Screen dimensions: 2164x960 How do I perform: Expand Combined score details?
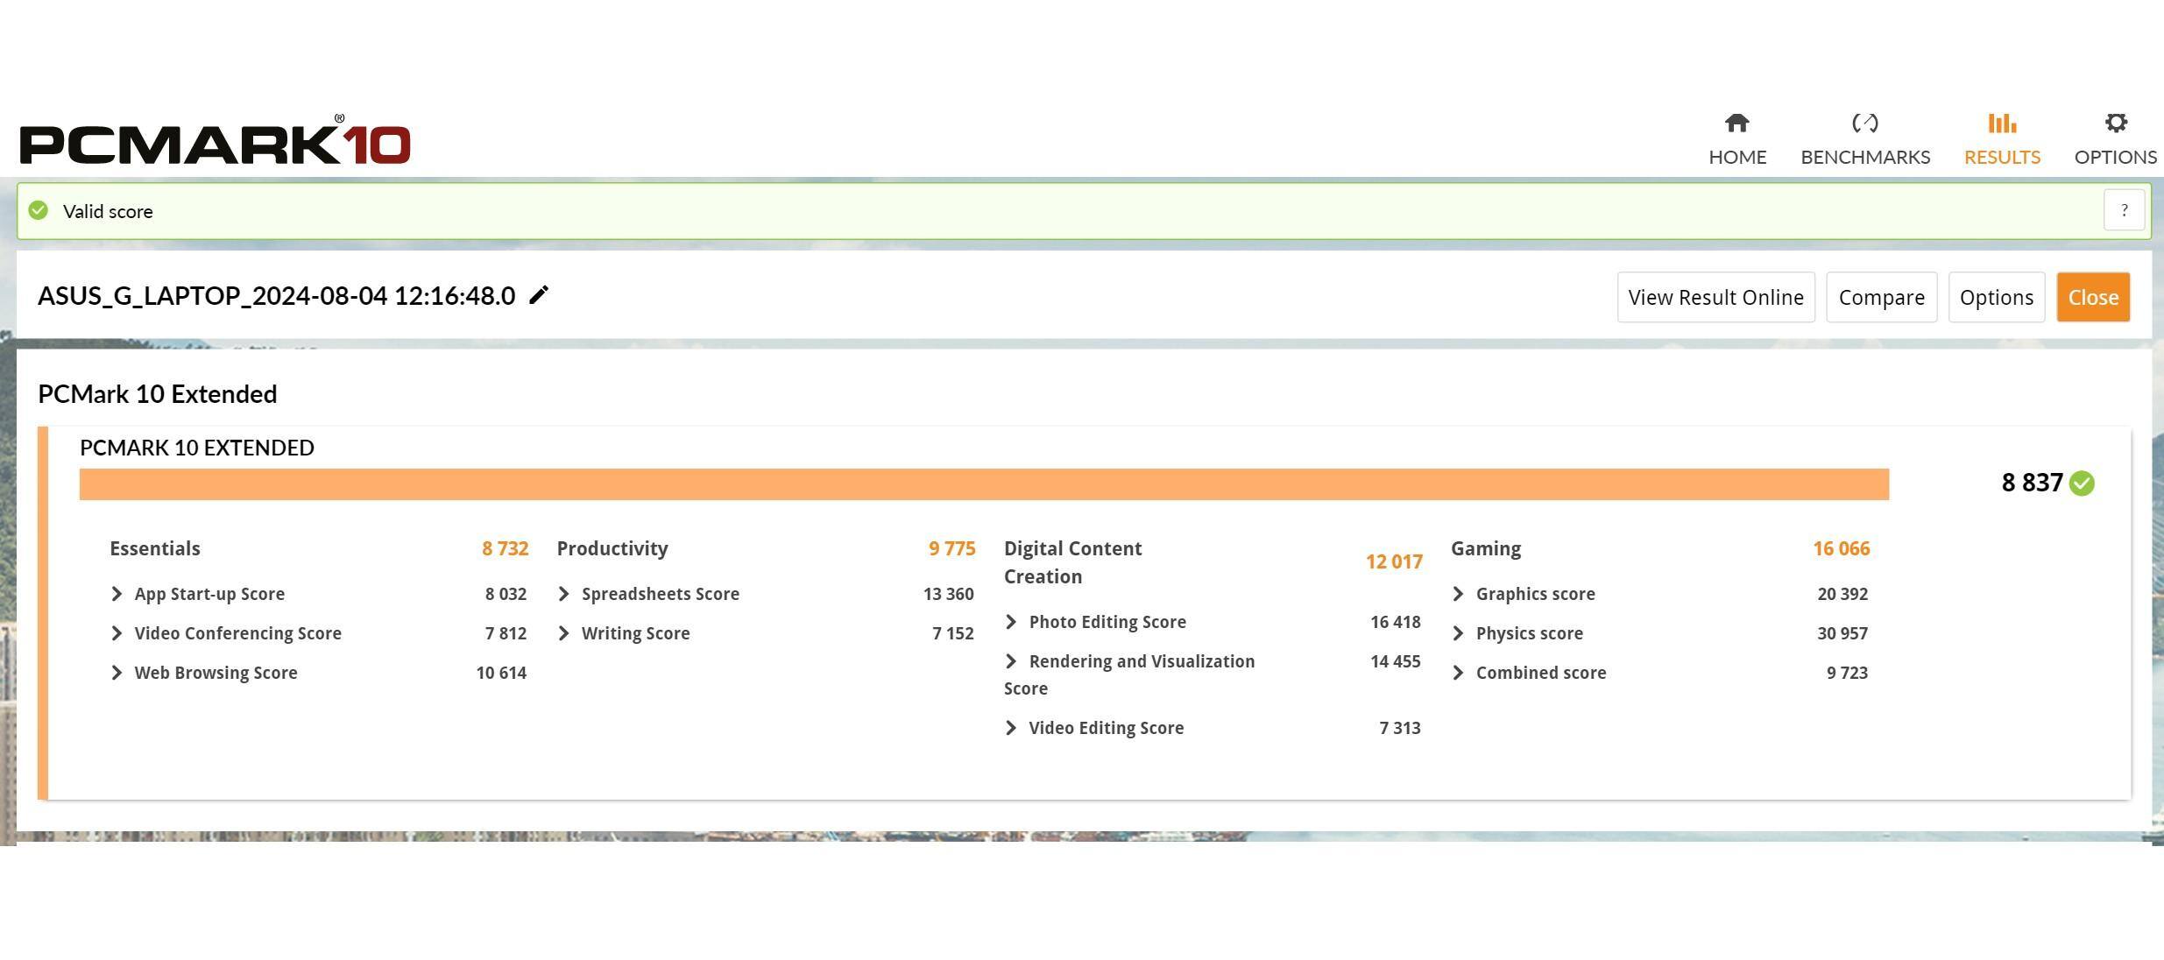click(x=1458, y=673)
